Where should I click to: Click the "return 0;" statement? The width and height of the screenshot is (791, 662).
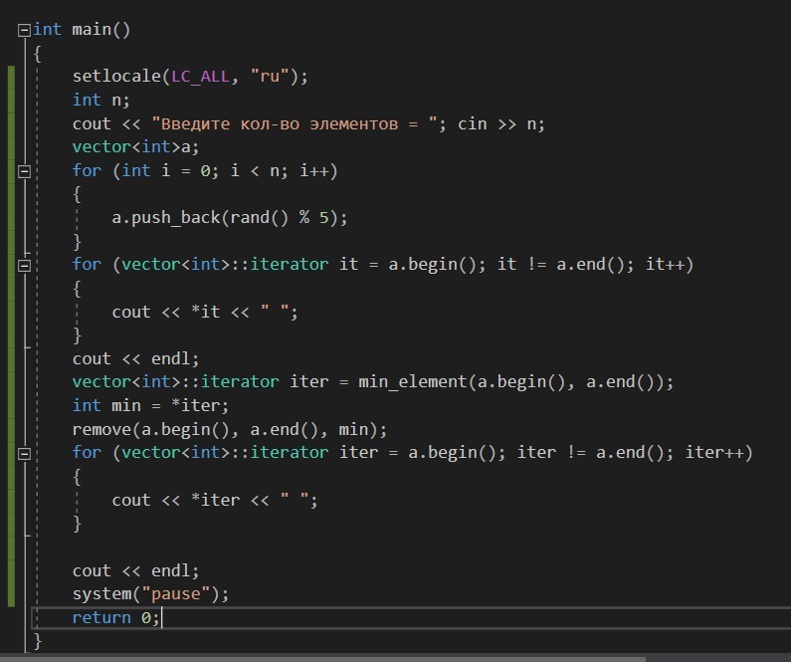click(114, 618)
